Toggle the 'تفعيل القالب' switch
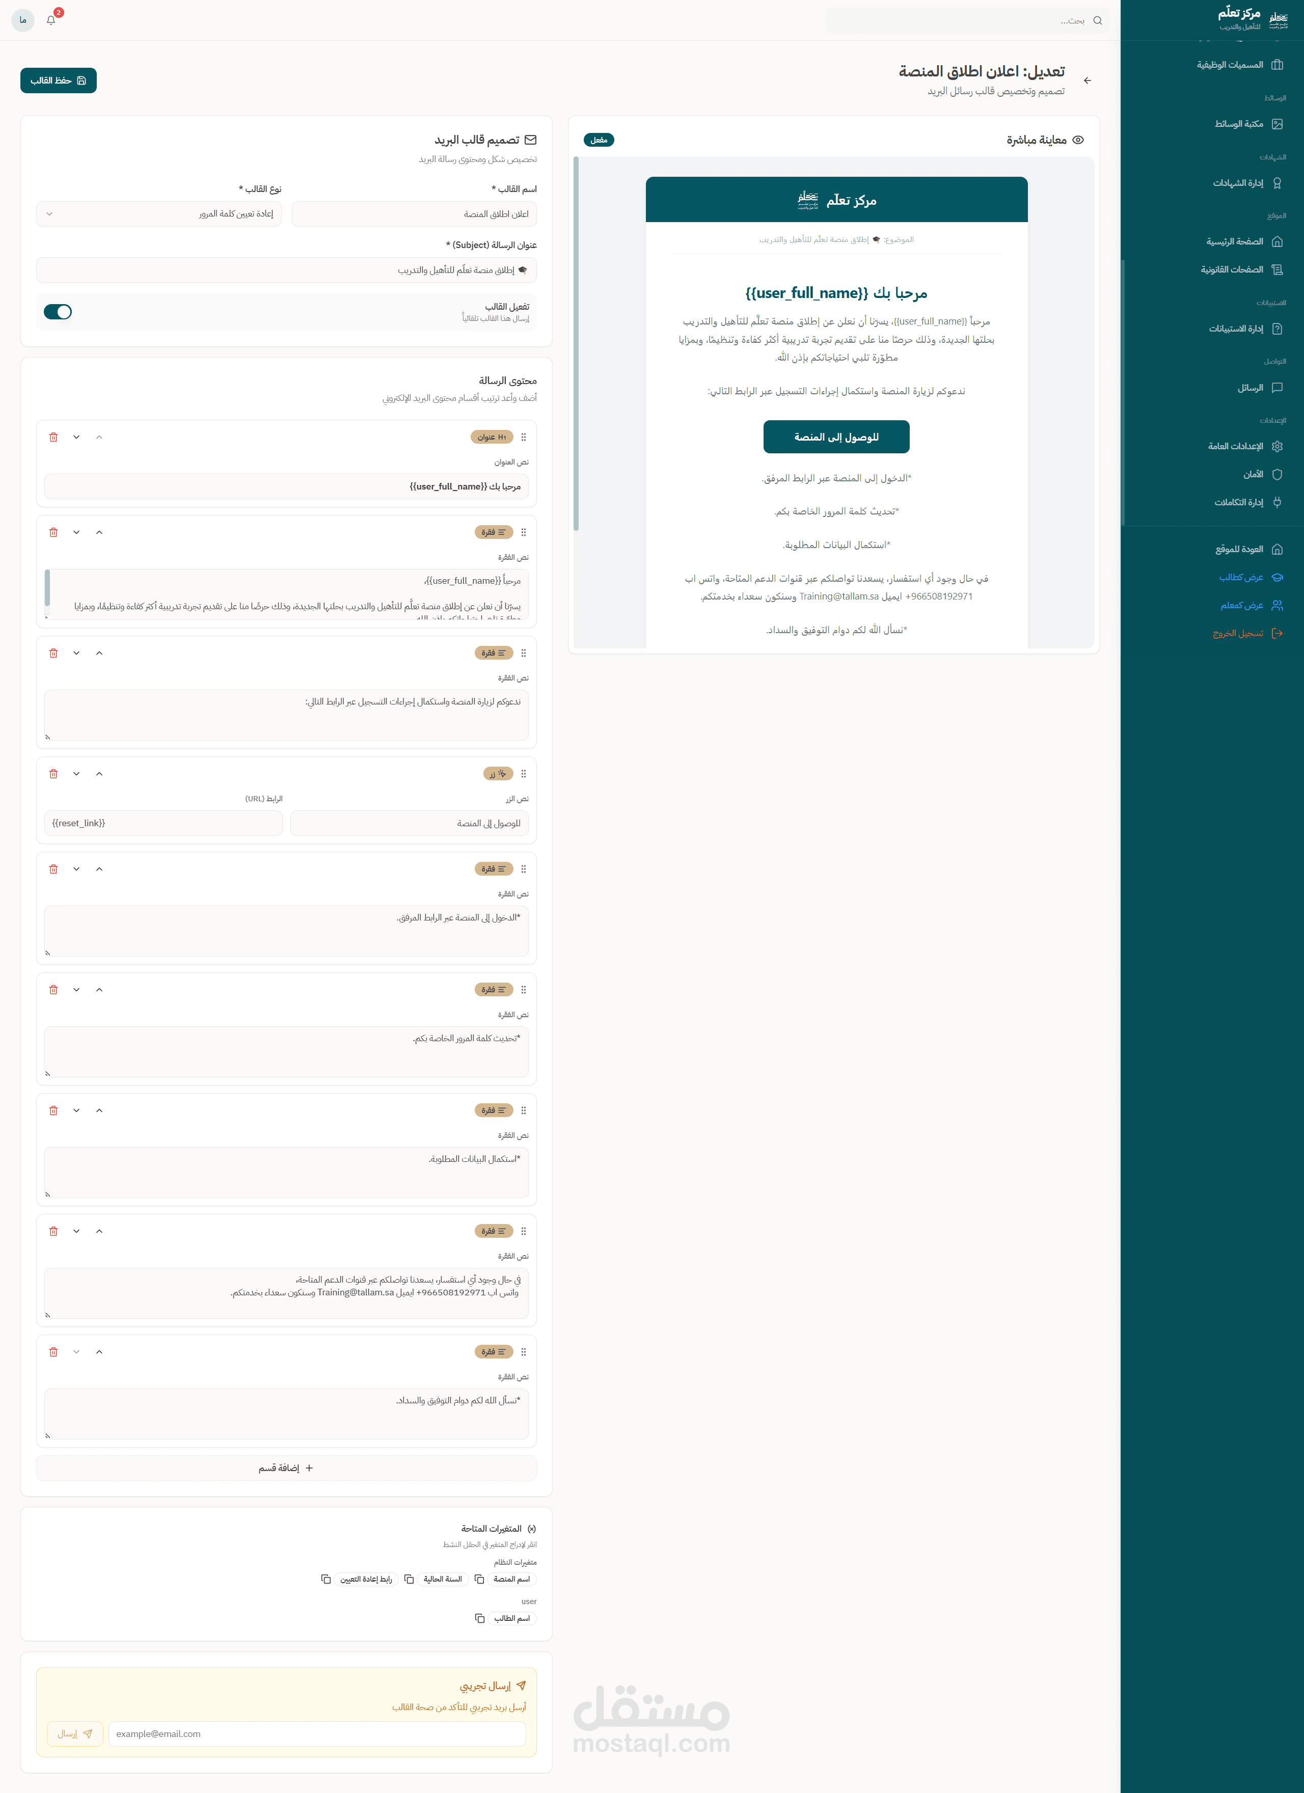Viewport: 1304px width, 1793px height. tap(58, 311)
